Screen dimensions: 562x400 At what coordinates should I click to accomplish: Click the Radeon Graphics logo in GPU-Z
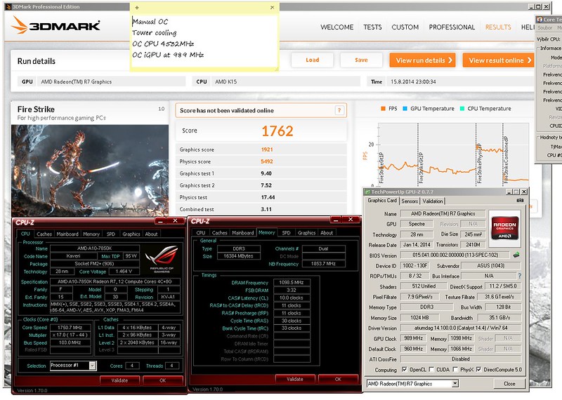[x=504, y=228]
